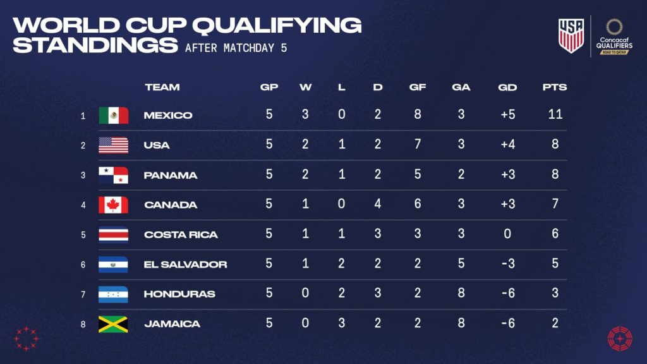
Task: Select the Jamaica flag icon
Action: point(114,324)
